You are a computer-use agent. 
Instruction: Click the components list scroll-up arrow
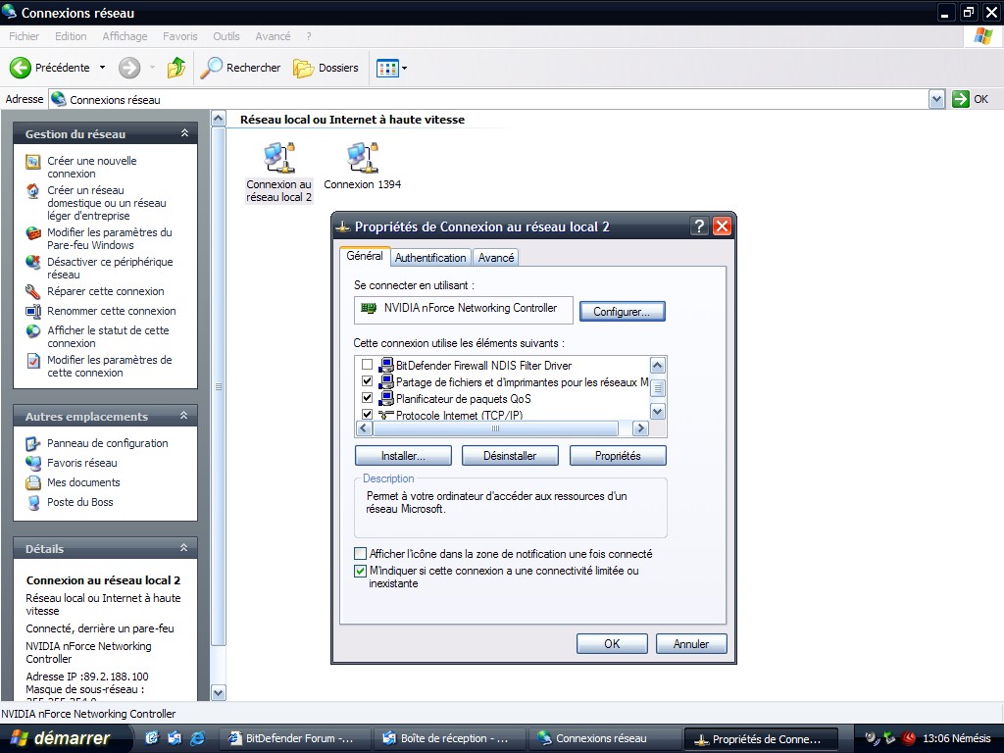pos(658,366)
